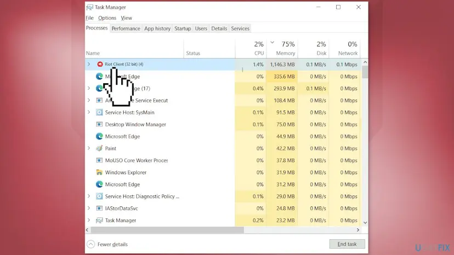The width and height of the screenshot is (454, 255).
Task: Click the 108.4 MB memory cell
Action: [282, 100]
